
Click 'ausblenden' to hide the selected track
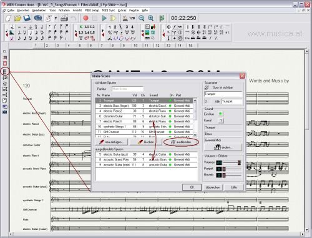[181, 142]
